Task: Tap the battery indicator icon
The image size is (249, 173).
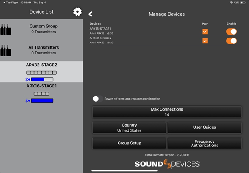Action: 243,3
